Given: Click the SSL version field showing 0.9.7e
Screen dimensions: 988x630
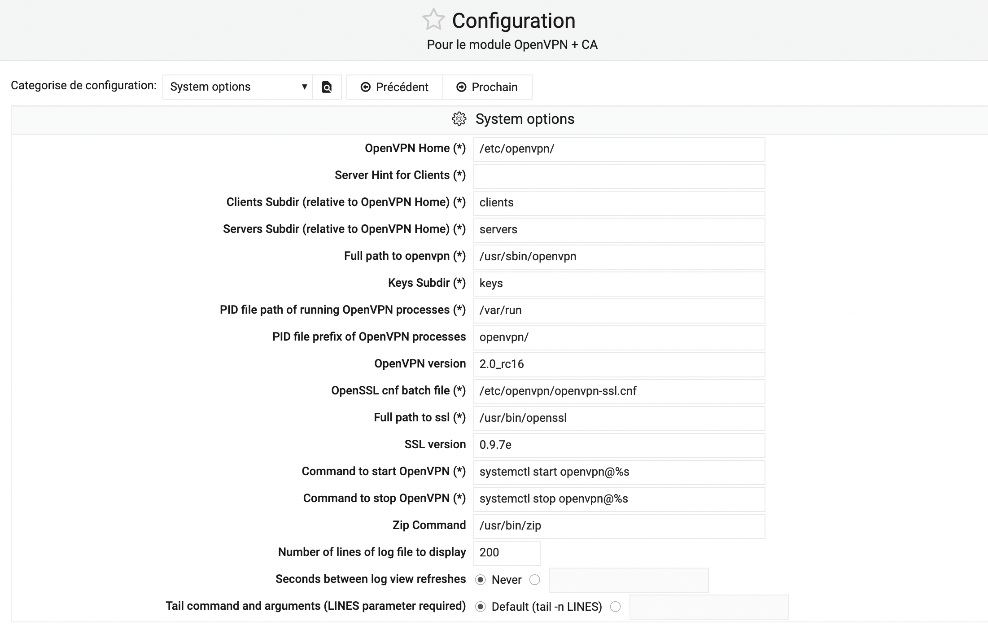Looking at the screenshot, I should (x=619, y=445).
